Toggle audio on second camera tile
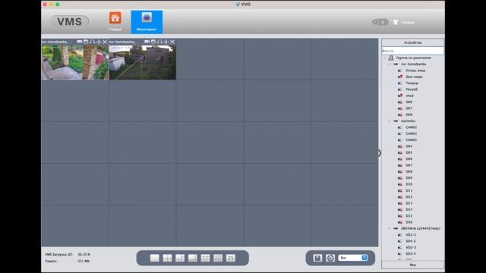 (x=159, y=42)
